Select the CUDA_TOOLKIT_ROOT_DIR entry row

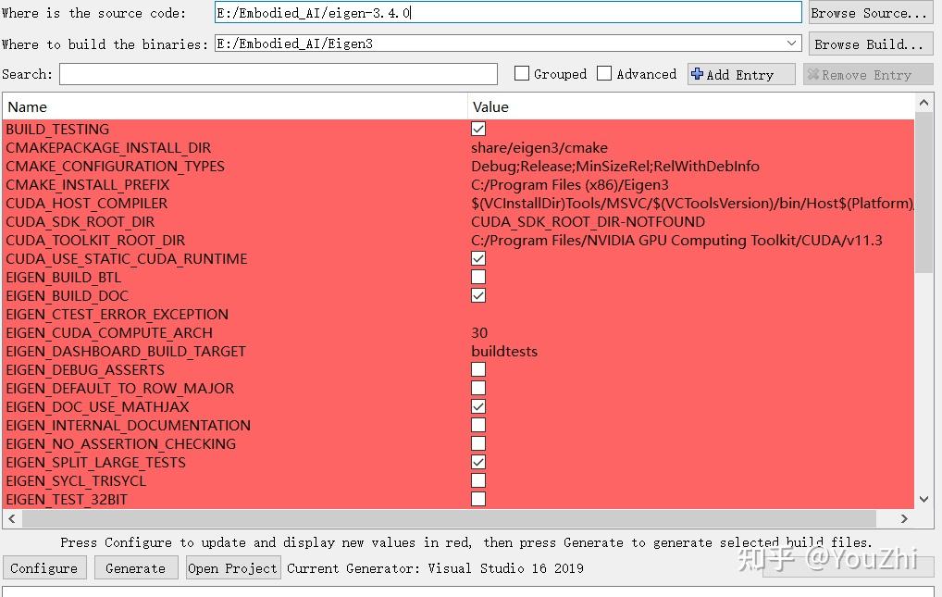pos(96,240)
